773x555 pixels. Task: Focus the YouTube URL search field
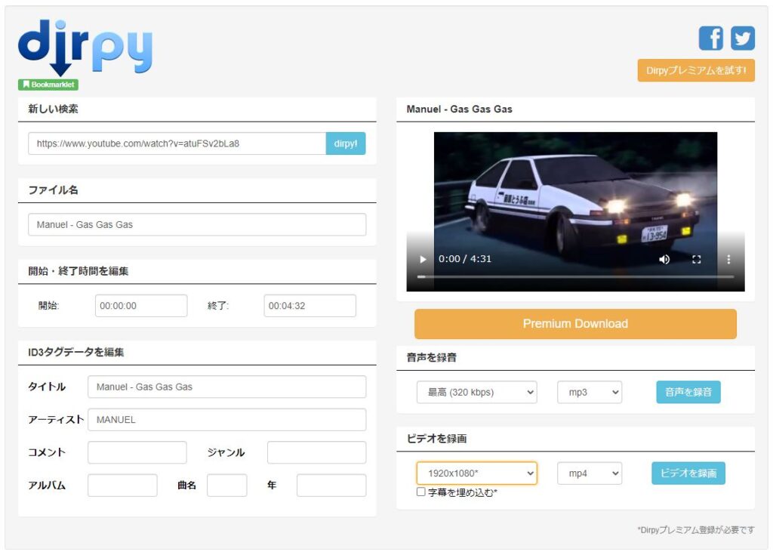tap(177, 143)
